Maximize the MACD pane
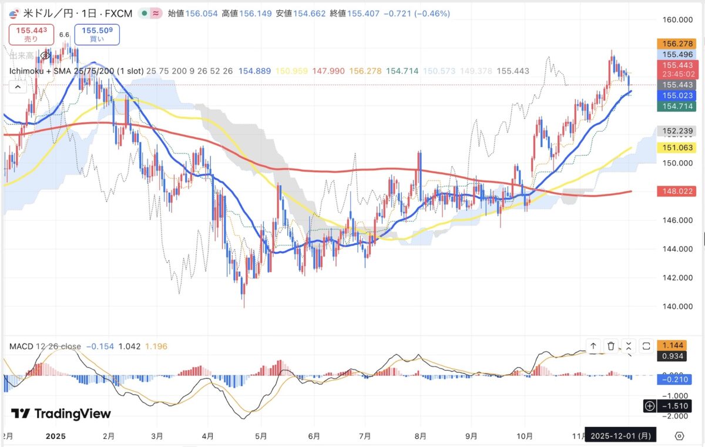The image size is (705, 447). (646, 346)
